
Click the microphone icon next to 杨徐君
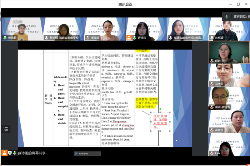coord(5,37)
